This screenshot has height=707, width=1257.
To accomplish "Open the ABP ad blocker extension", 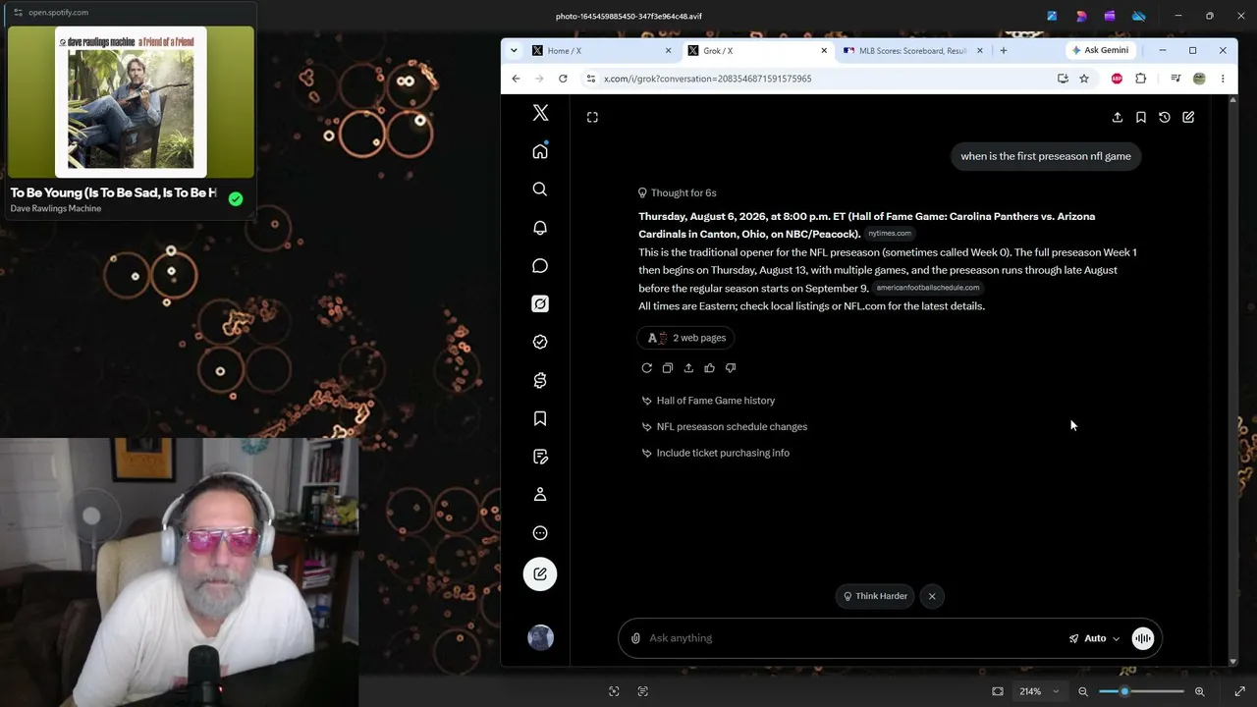I will point(1117,79).
